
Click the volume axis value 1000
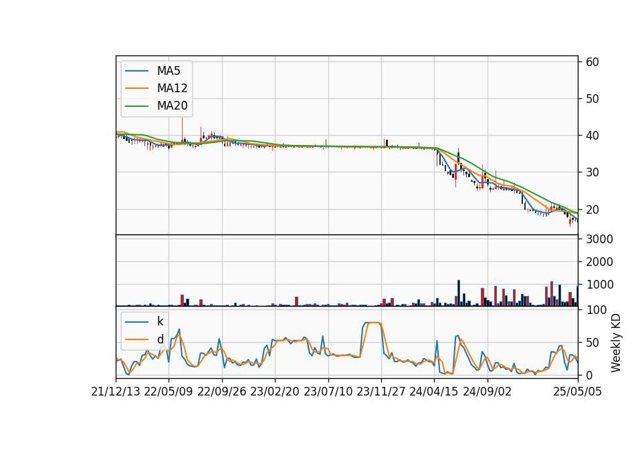point(599,285)
